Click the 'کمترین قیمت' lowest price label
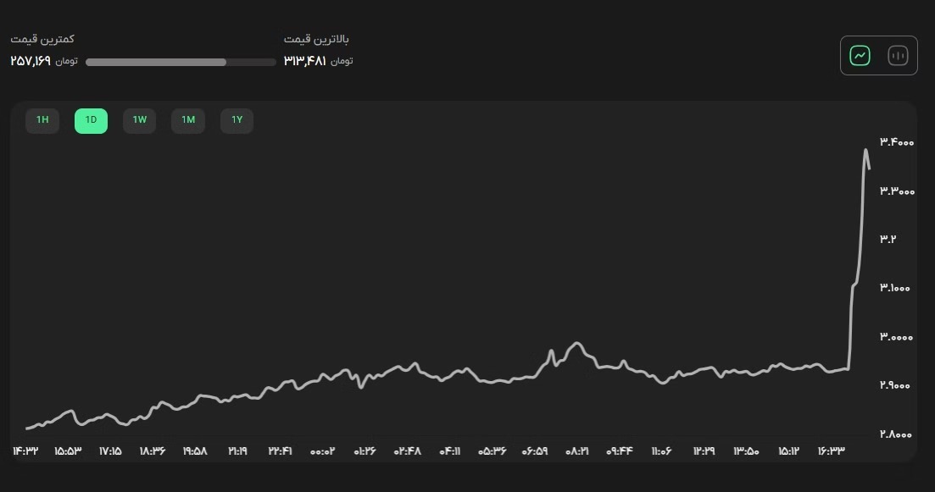This screenshot has height=492, width=935. tap(42, 39)
